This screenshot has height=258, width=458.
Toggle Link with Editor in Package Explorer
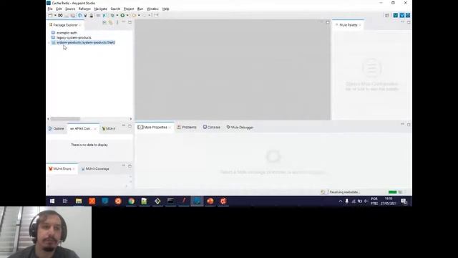(x=110, y=22)
